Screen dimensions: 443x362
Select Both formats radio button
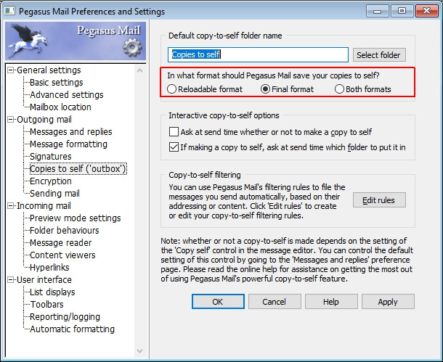pyautogui.click(x=340, y=89)
